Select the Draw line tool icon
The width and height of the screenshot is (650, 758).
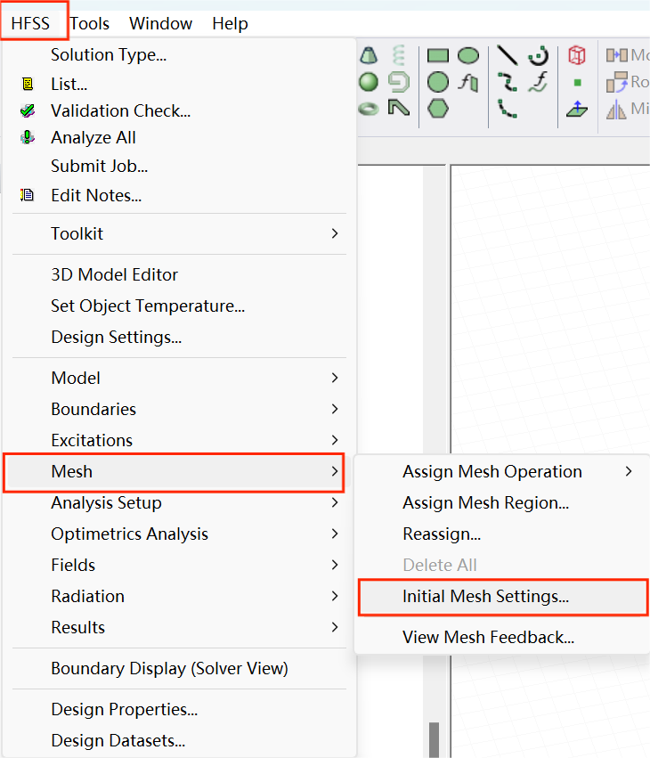tap(508, 55)
